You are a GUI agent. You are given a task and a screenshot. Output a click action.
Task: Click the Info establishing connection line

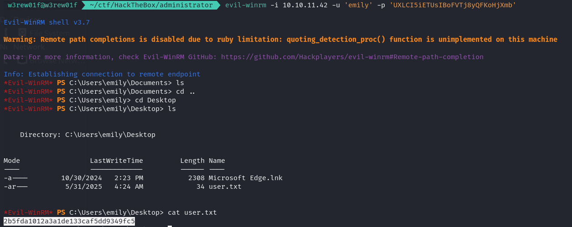point(102,74)
